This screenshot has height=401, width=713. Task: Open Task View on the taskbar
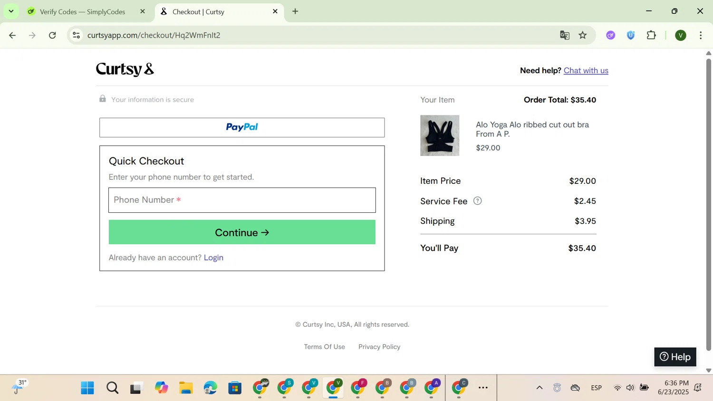(x=137, y=388)
